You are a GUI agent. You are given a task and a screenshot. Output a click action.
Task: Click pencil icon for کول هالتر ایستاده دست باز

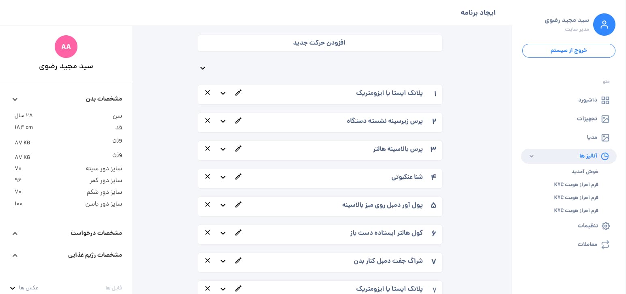(238, 232)
